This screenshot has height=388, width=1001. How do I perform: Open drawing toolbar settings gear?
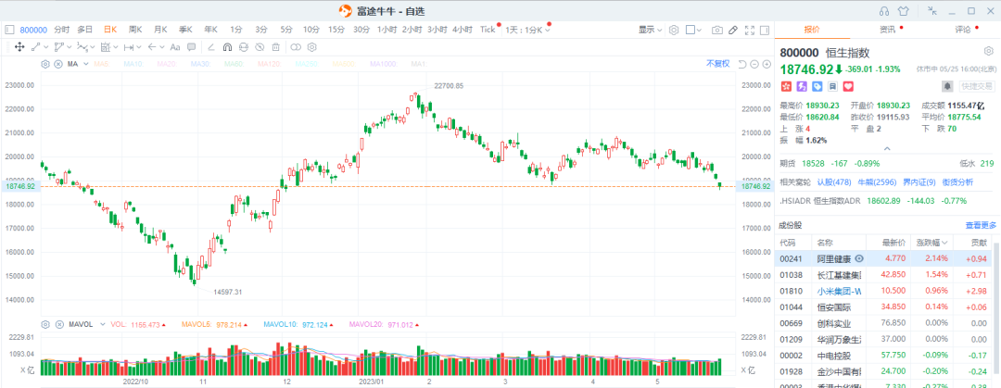(x=312, y=46)
